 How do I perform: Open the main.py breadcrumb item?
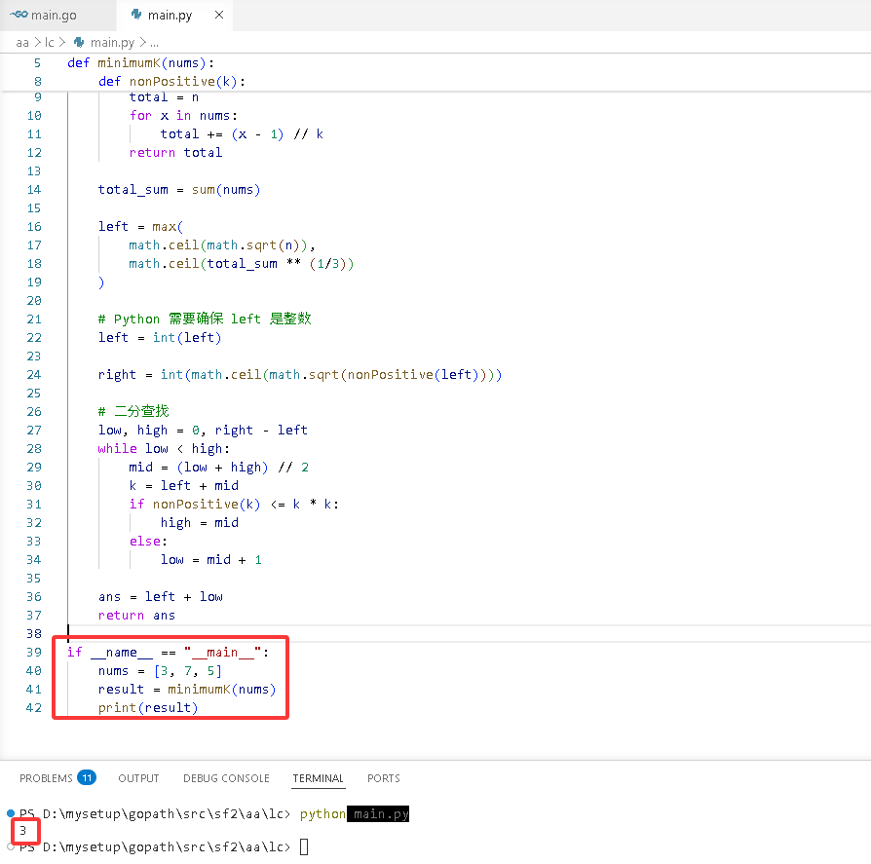(112, 43)
